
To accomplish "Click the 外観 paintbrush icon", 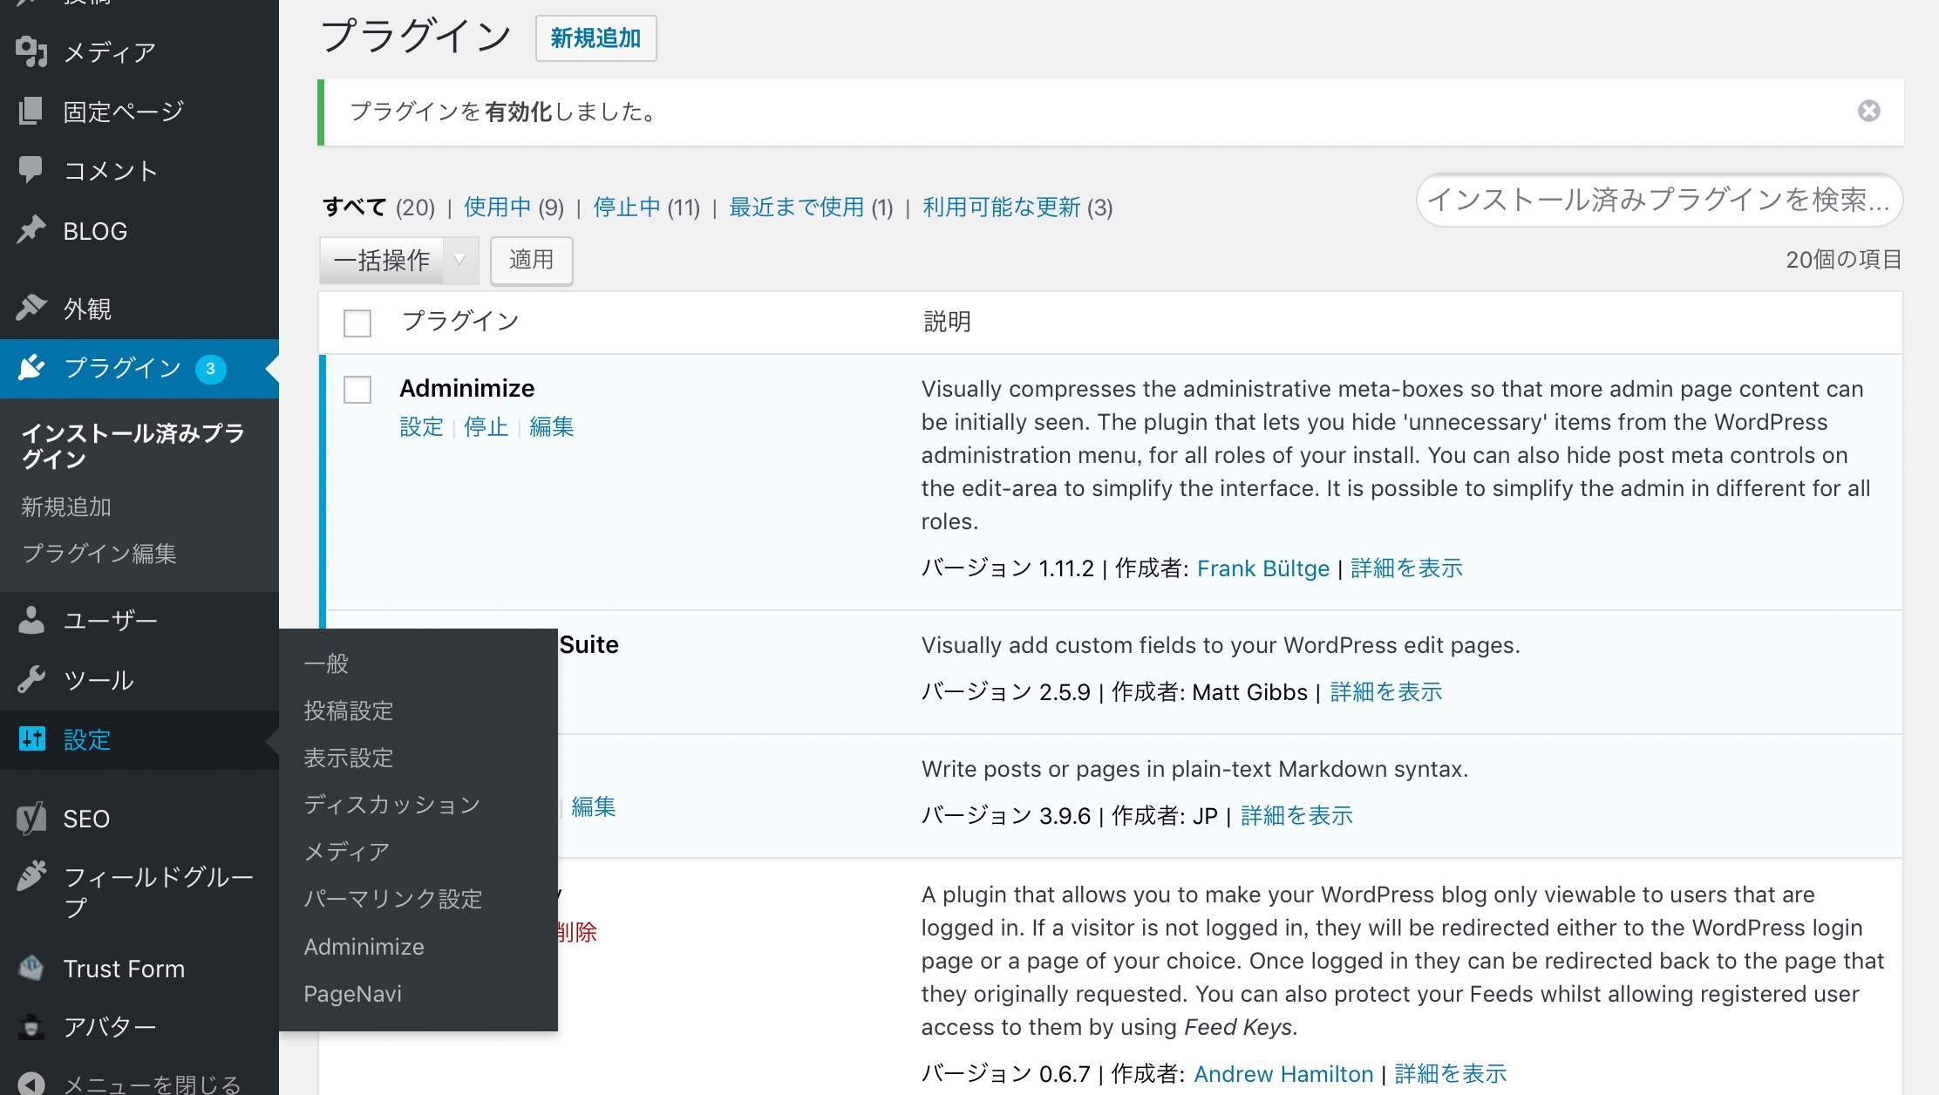I will (31, 308).
